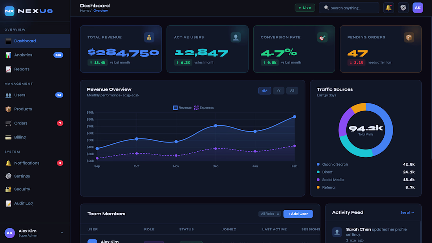Open the settings gear in top bar
The height and width of the screenshot is (243, 432).
[403, 8]
